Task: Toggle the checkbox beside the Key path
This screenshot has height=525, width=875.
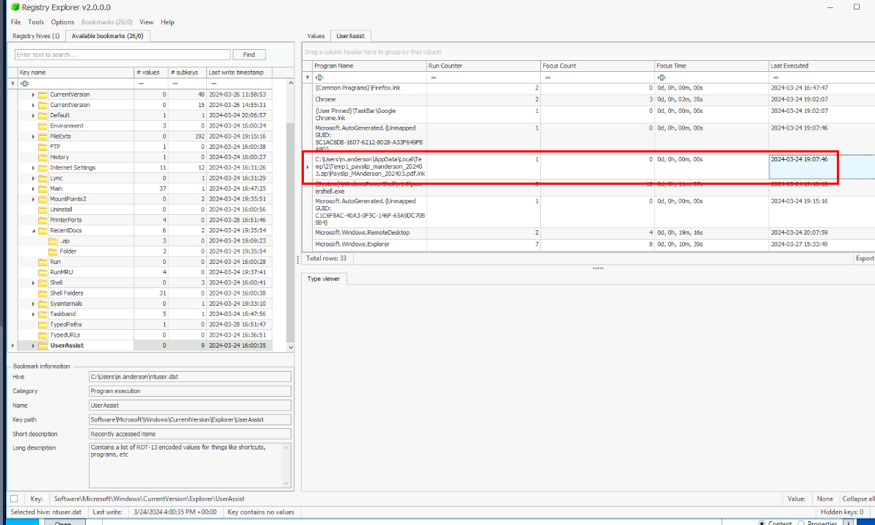Action: [x=14, y=499]
